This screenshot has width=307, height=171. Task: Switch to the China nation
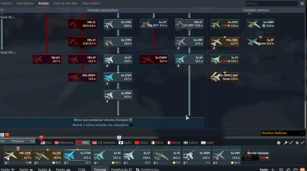point(141,143)
